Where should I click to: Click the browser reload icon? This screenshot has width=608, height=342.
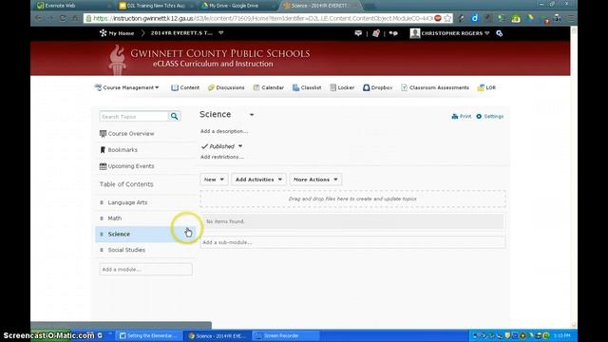(63, 18)
